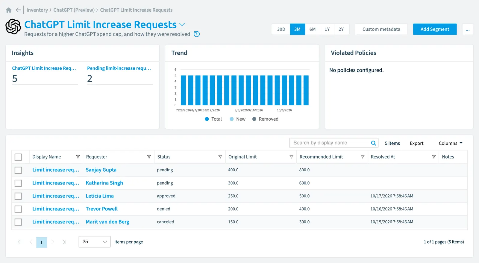Viewport: 479px width, 263px height.
Task: Go to previous page pagination arrow
Action: pos(31,242)
